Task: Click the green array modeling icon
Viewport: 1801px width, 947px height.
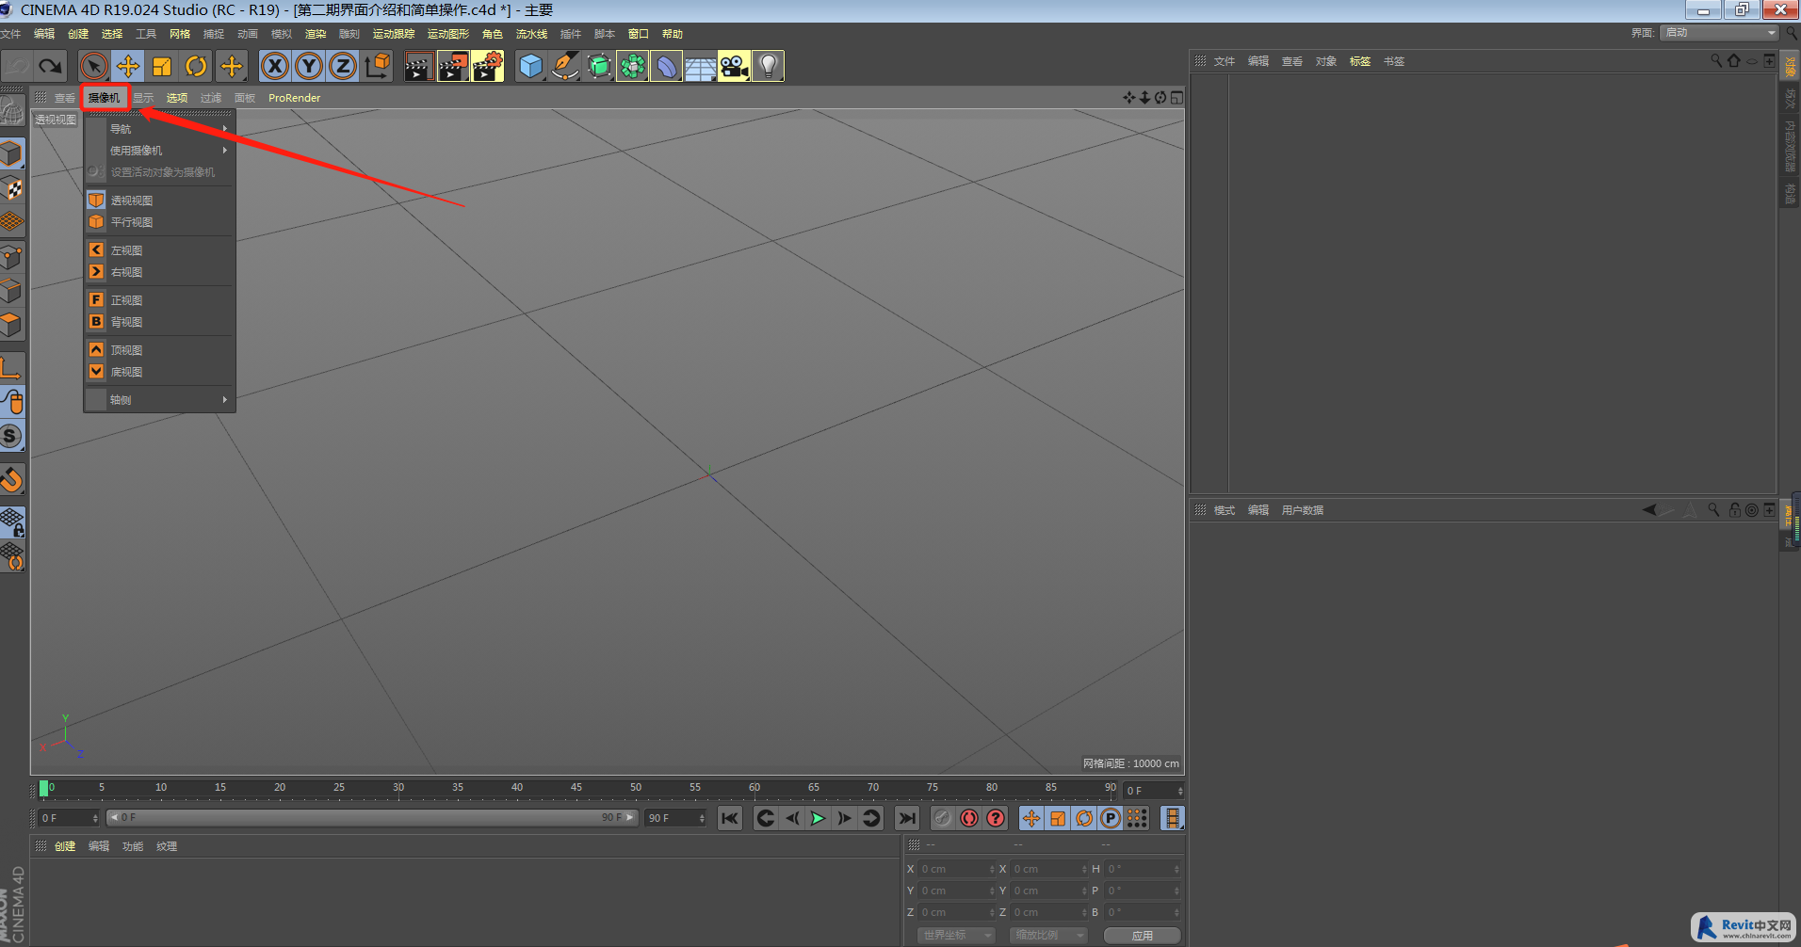Action: click(x=632, y=66)
